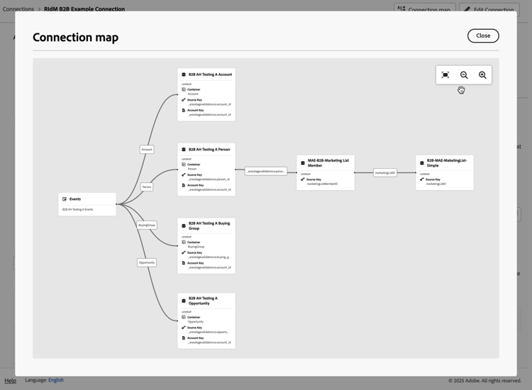Click the Source Key icon in the Person node

coord(184,174)
